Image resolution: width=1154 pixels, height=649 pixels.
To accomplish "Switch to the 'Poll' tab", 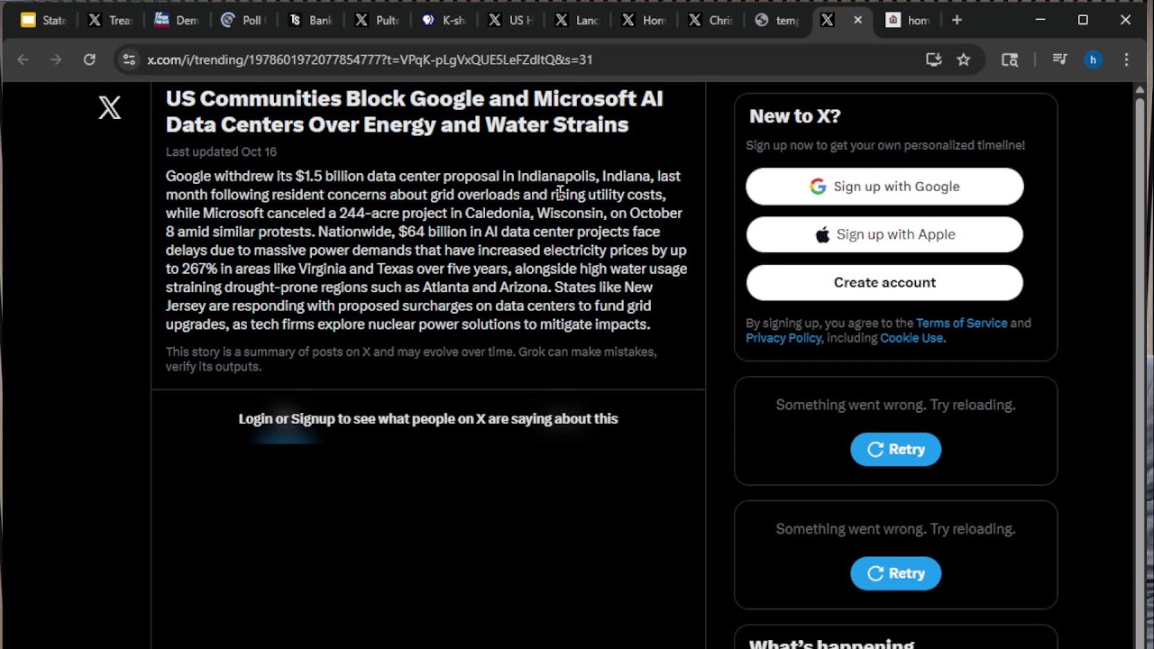I will pos(243,20).
